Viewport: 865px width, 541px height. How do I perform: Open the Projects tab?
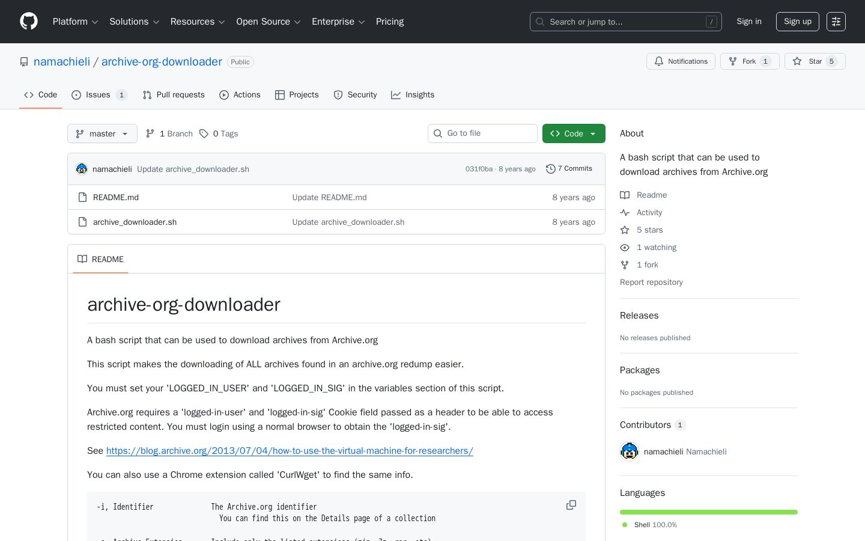[x=297, y=95]
